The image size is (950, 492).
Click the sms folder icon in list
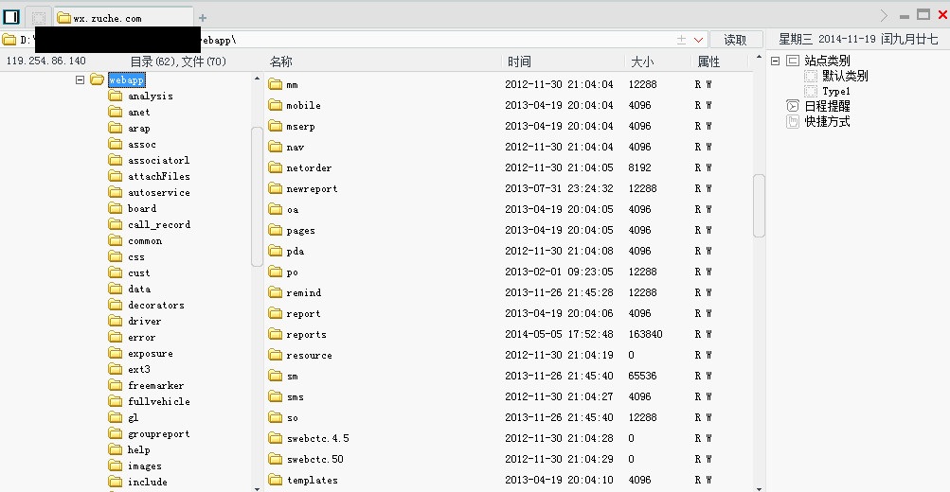[276, 396]
